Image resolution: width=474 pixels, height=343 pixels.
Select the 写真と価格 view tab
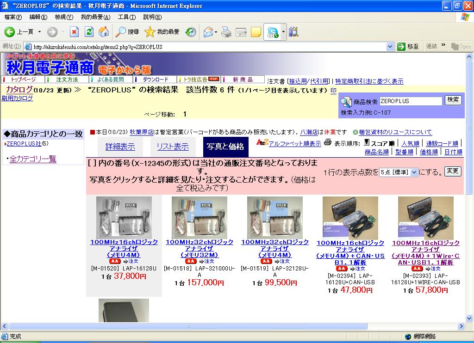225,147
